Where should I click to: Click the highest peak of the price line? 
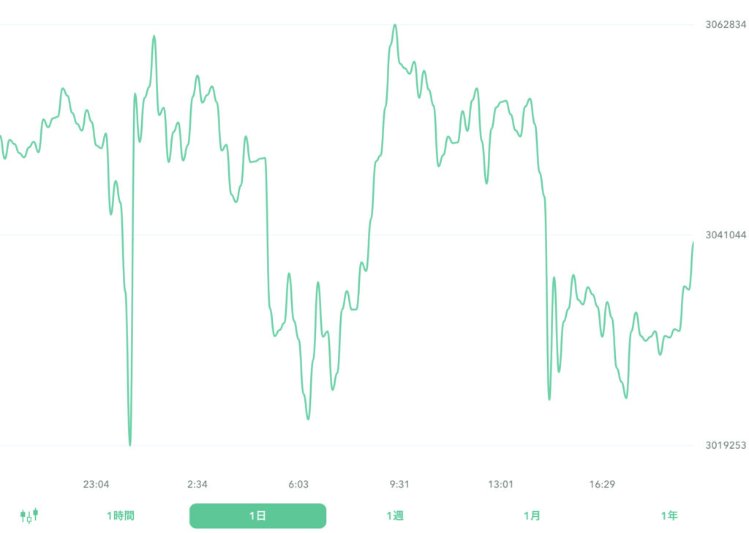[395, 25]
